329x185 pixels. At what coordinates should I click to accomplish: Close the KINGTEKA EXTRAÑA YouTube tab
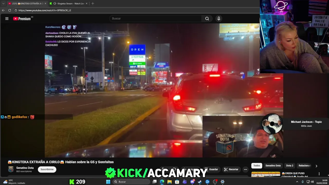[x=45, y=4]
